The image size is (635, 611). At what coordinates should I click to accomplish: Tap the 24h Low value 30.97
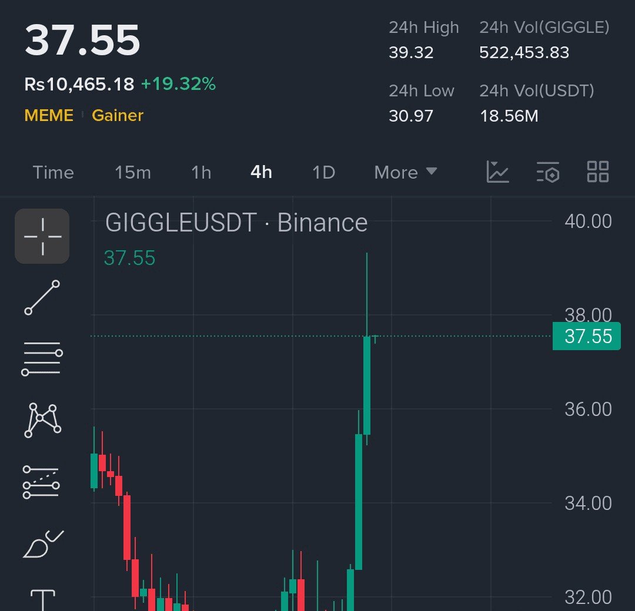coord(411,116)
